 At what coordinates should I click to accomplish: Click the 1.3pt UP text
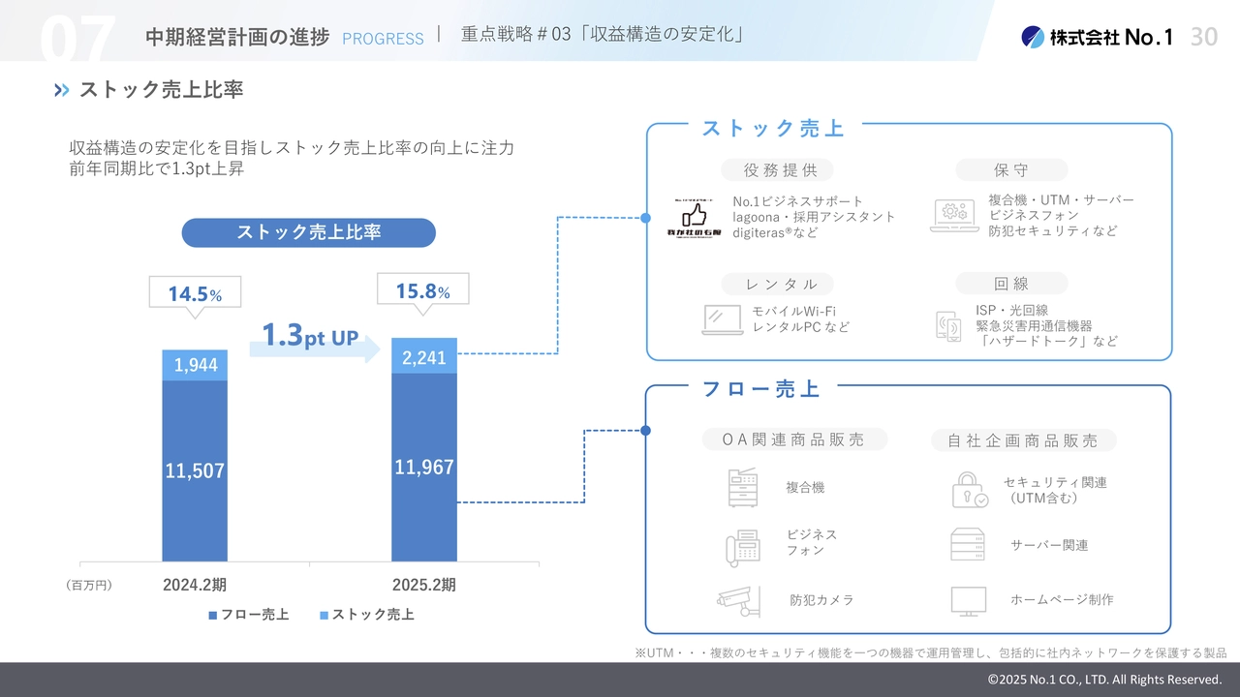310,335
